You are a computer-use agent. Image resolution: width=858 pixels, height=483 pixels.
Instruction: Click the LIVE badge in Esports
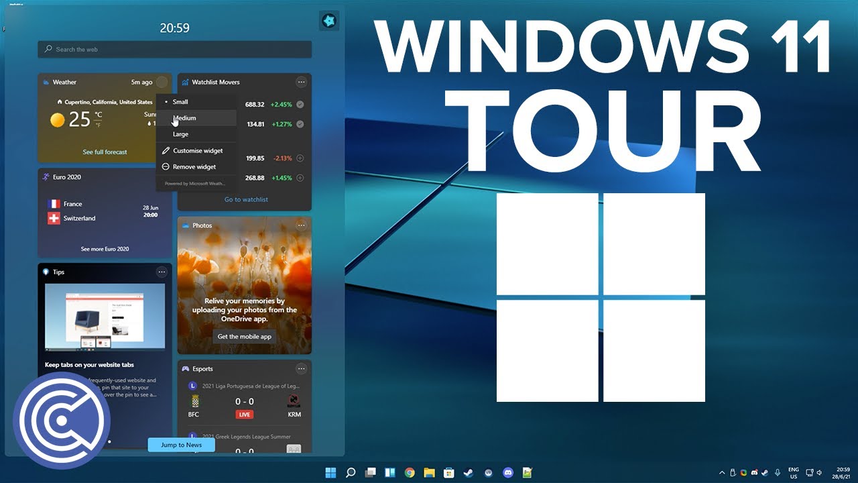(x=245, y=415)
